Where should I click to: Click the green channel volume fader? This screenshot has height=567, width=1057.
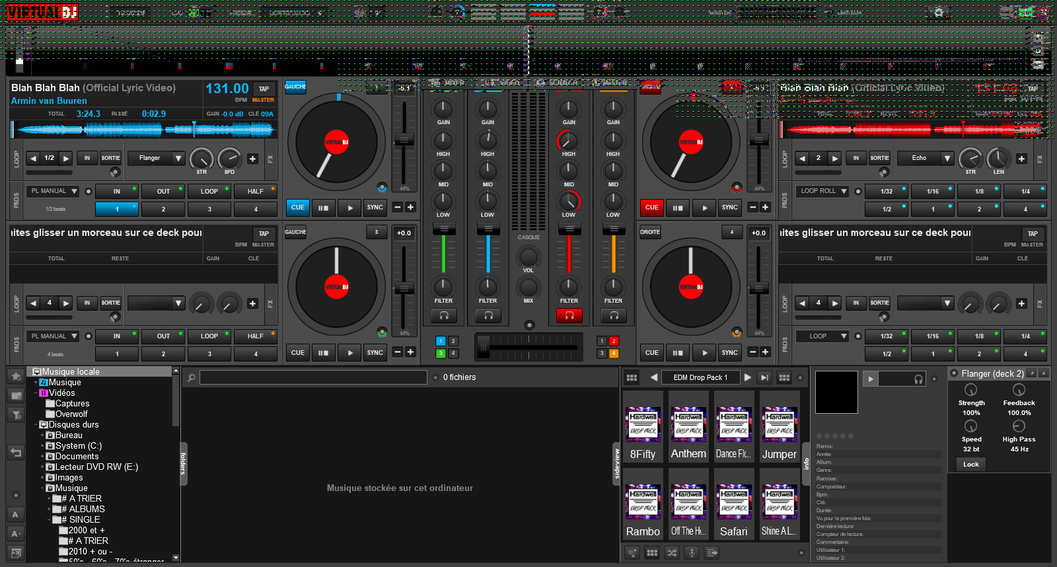tap(444, 229)
